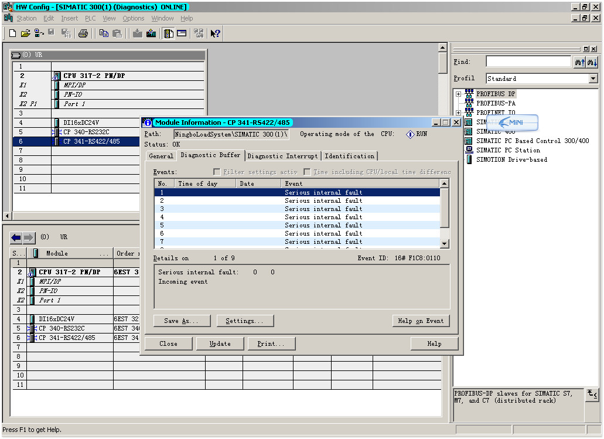Click the Print toolbar icon

83,33
